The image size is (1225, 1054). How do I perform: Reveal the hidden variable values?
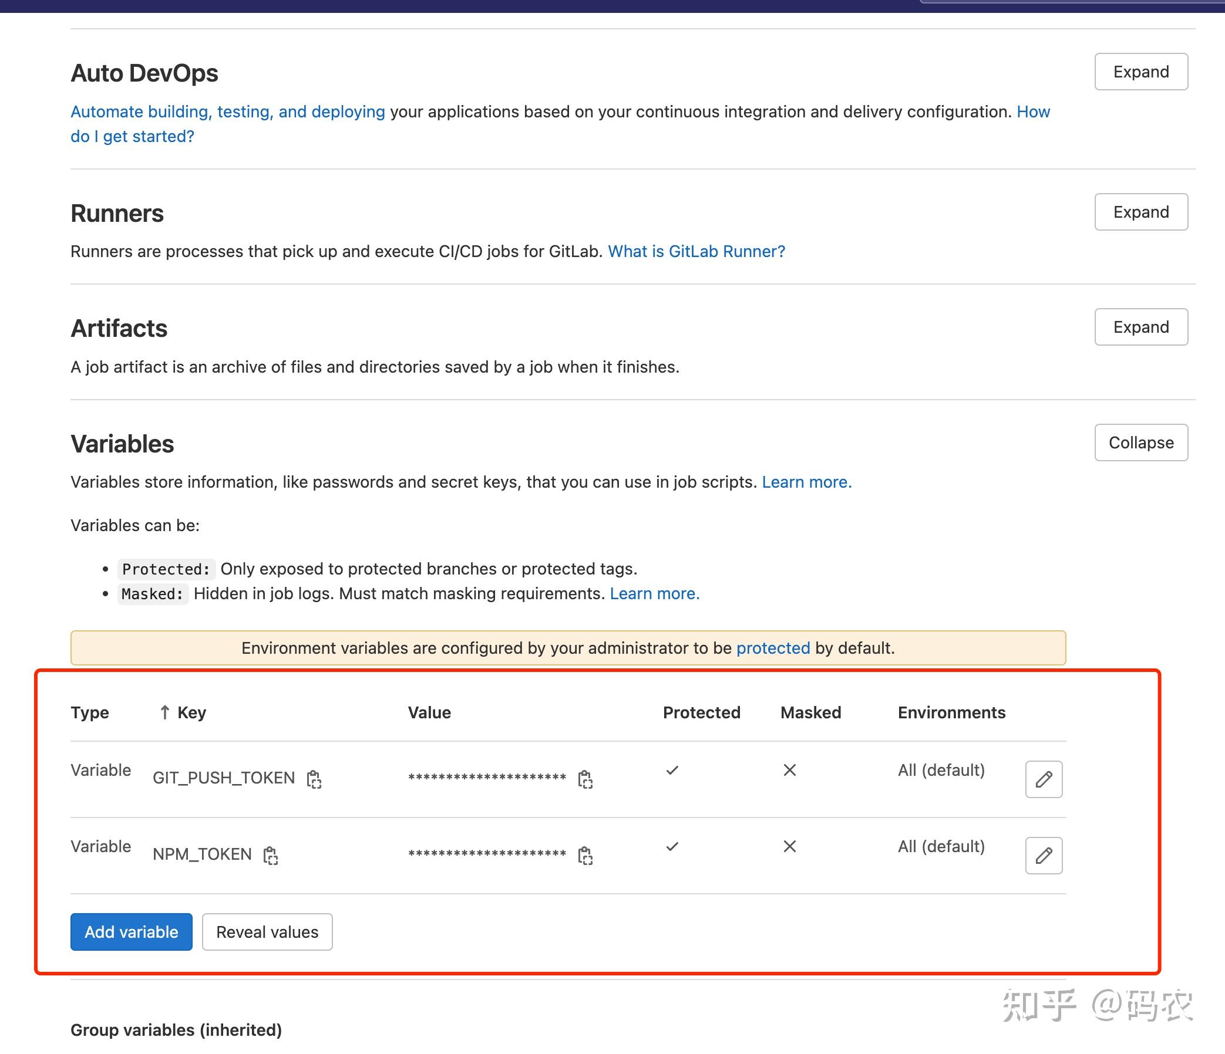267,932
